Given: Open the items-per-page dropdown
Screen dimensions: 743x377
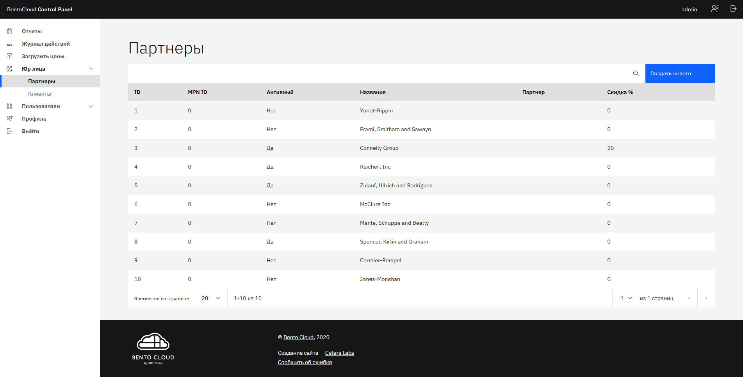Looking at the screenshot, I should (x=211, y=298).
